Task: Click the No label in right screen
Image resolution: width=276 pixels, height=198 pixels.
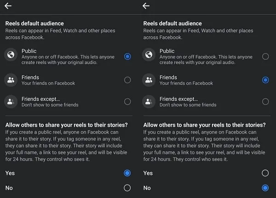Action: [147, 188]
